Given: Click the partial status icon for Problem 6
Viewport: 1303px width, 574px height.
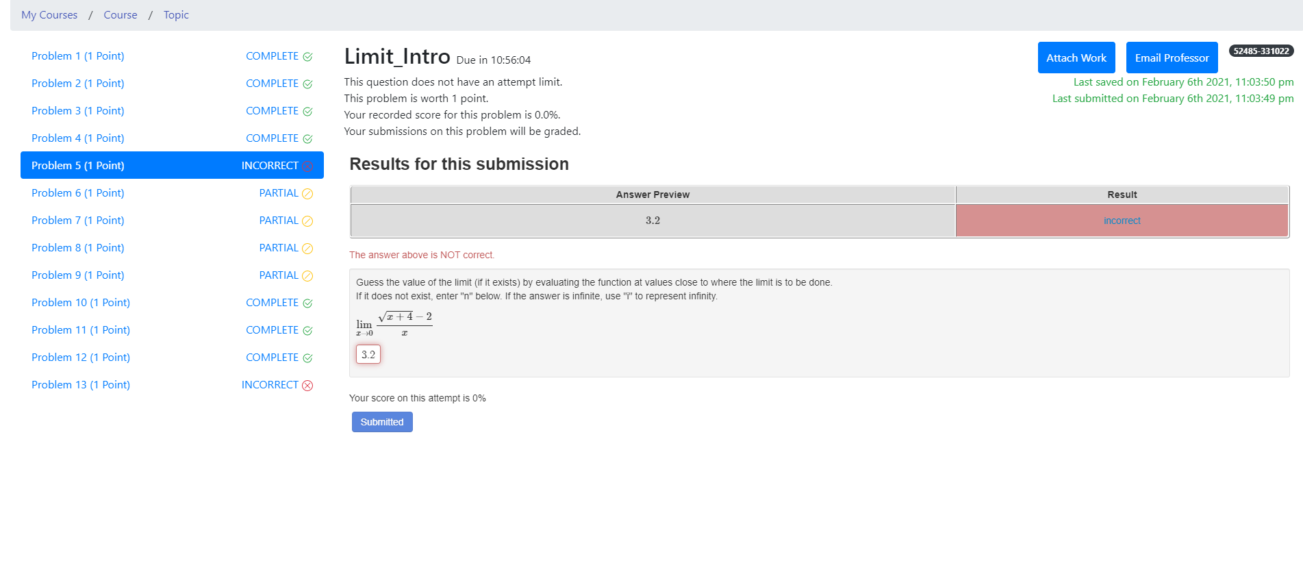Looking at the screenshot, I should point(307,194).
